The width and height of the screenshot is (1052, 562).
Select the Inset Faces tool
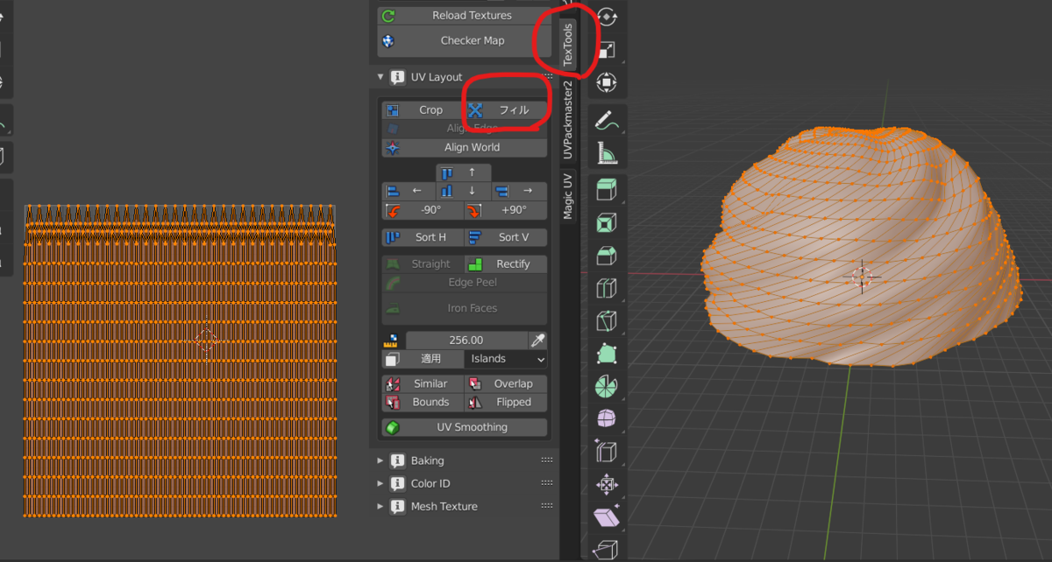click(607, 222)
